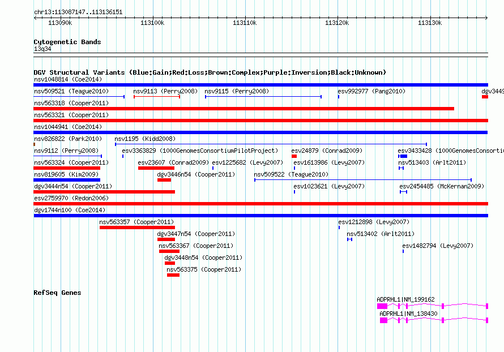This screenshot has width=504, height=352.
Task: Click the 13q34 cytogenetic band label
Action: 42,49
